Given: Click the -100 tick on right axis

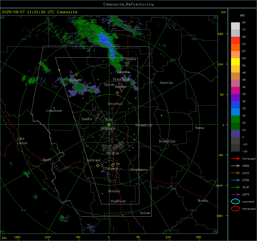Looking at the screenshot, I should (x=219, y=185).
